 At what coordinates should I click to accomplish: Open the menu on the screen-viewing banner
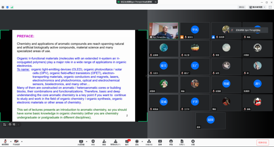155,2
